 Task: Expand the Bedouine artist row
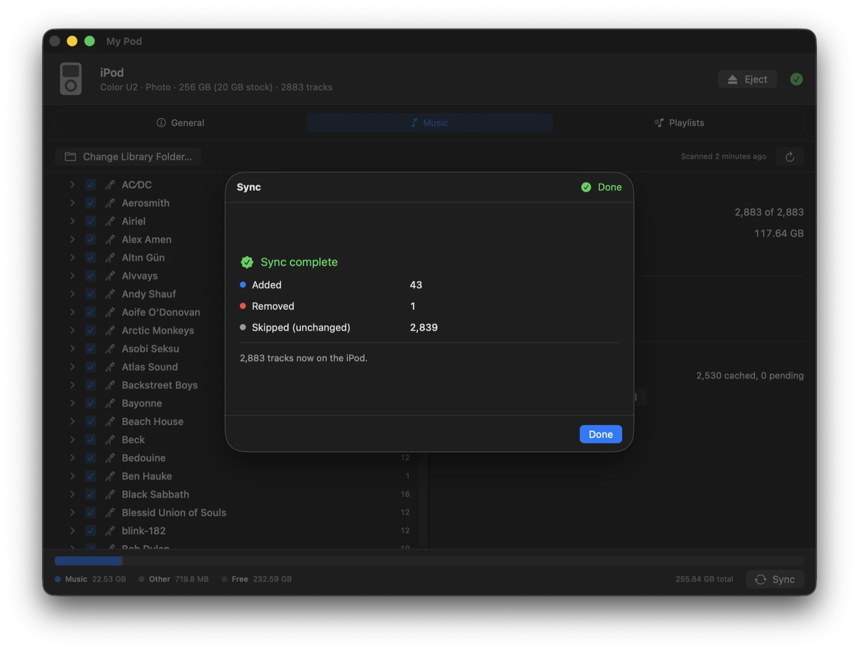point(72,458)
